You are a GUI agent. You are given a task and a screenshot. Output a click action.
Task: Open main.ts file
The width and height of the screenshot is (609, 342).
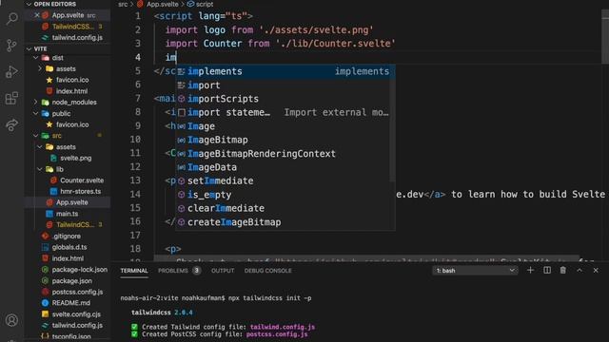[67, 214]
